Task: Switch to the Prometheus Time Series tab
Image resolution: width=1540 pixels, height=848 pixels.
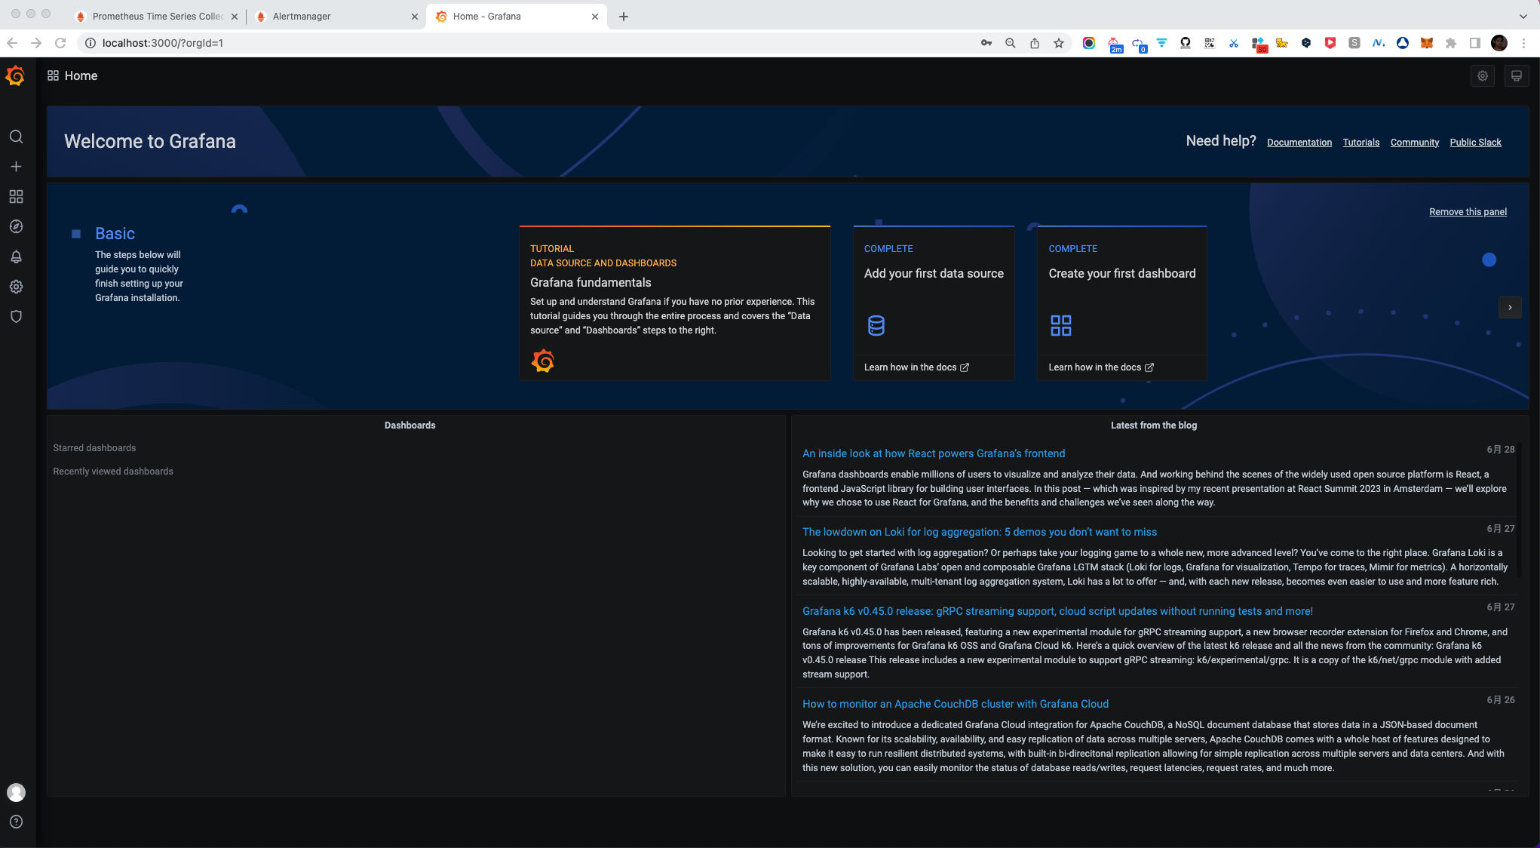Action: click(157, 17)
